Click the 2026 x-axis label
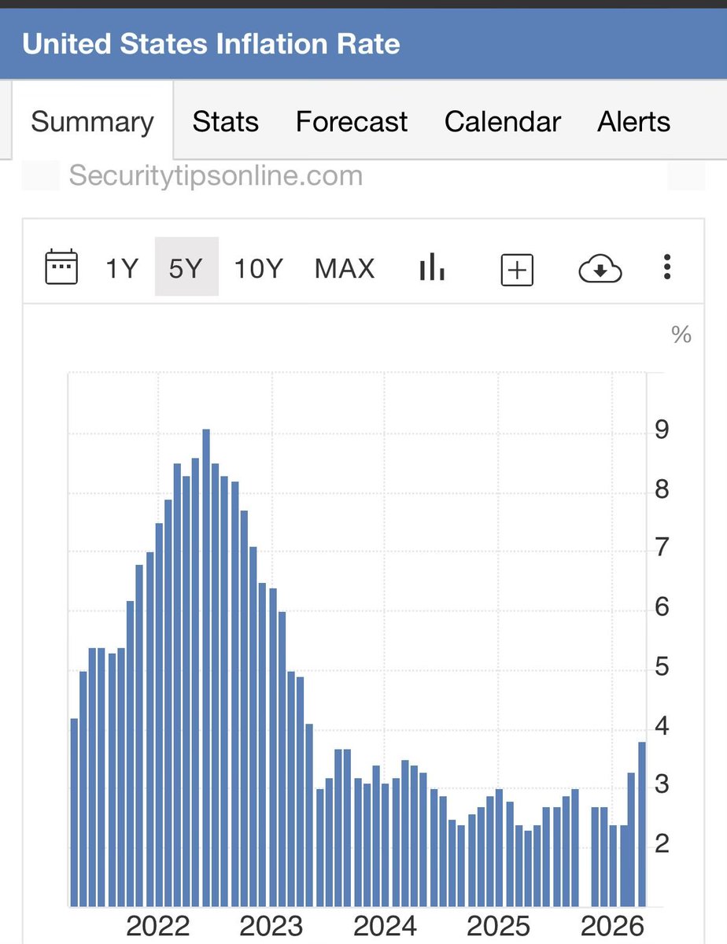The image size is (727, 944). [613, 926]
